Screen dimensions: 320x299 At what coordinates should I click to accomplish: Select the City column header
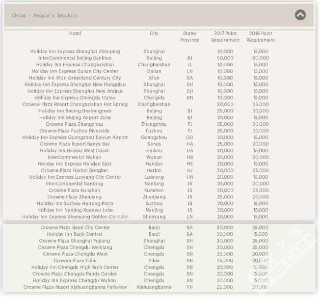pyautogui.click(x=154, y=33)
